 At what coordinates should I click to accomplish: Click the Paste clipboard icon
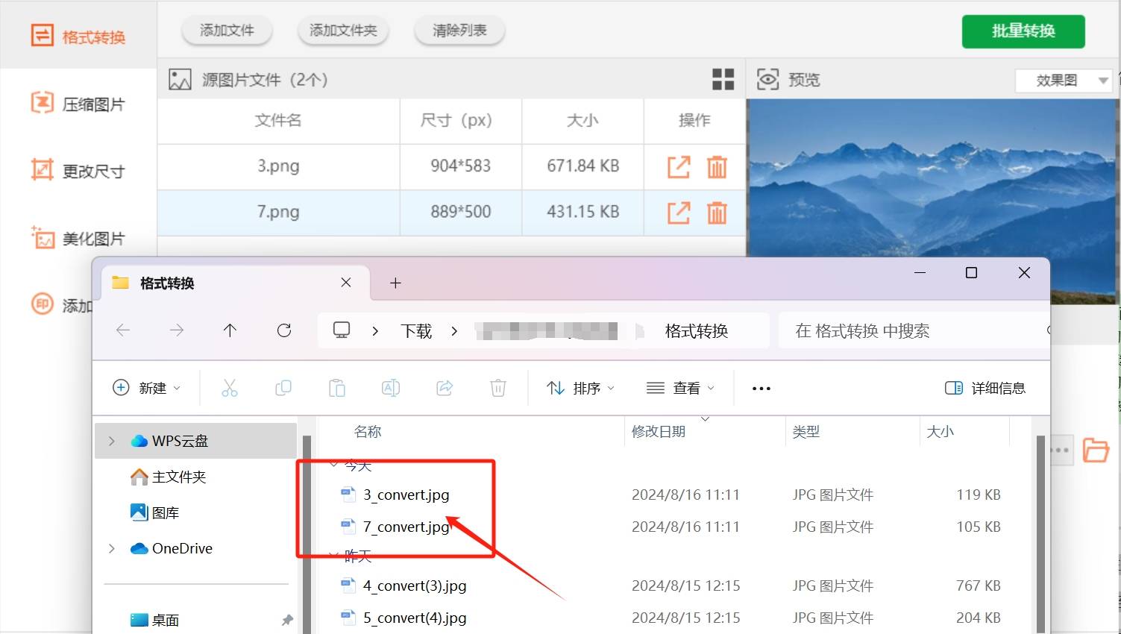point(337,388)
